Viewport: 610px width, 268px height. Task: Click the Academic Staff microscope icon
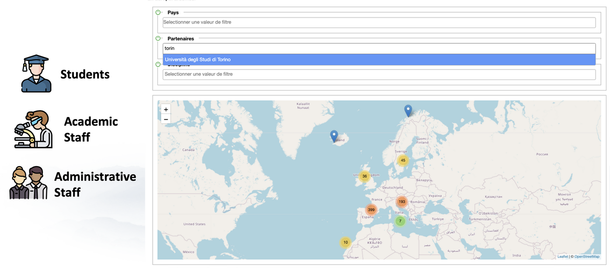[x=33, y=129]
